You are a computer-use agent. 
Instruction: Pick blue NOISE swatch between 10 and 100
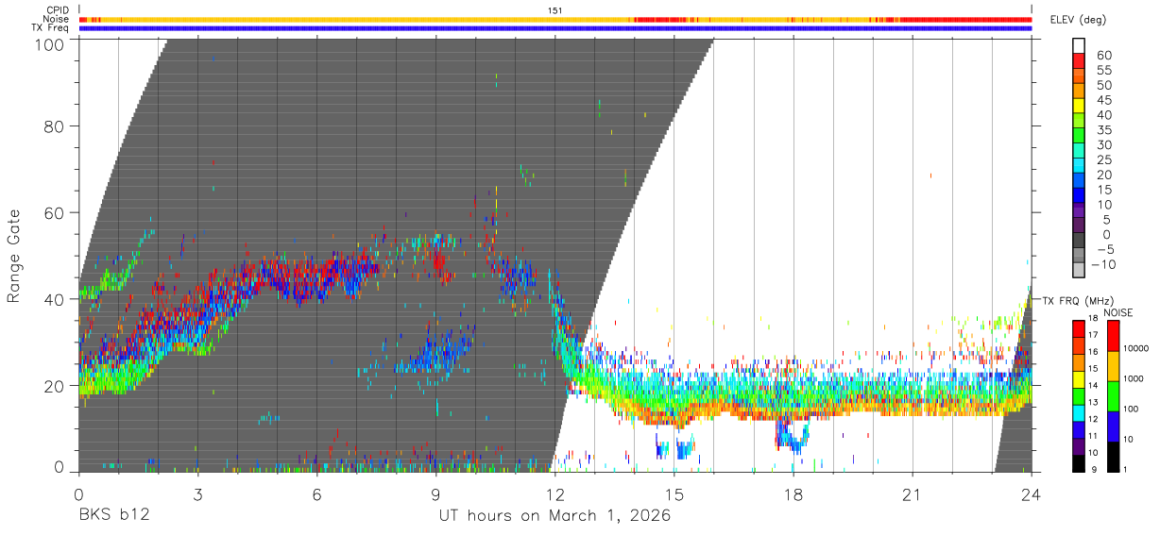tap(1114, 425)
